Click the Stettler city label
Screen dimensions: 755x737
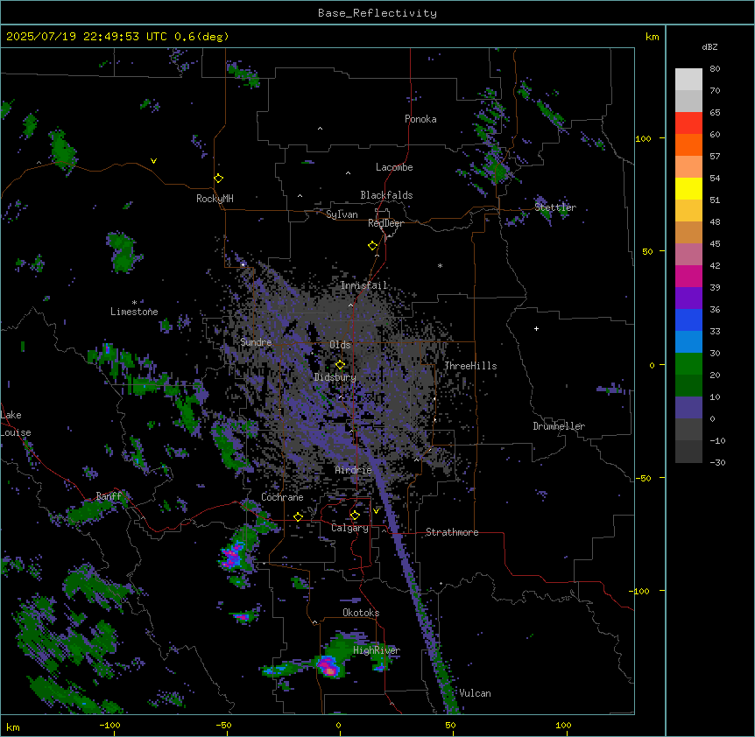(x=555, y=207)
